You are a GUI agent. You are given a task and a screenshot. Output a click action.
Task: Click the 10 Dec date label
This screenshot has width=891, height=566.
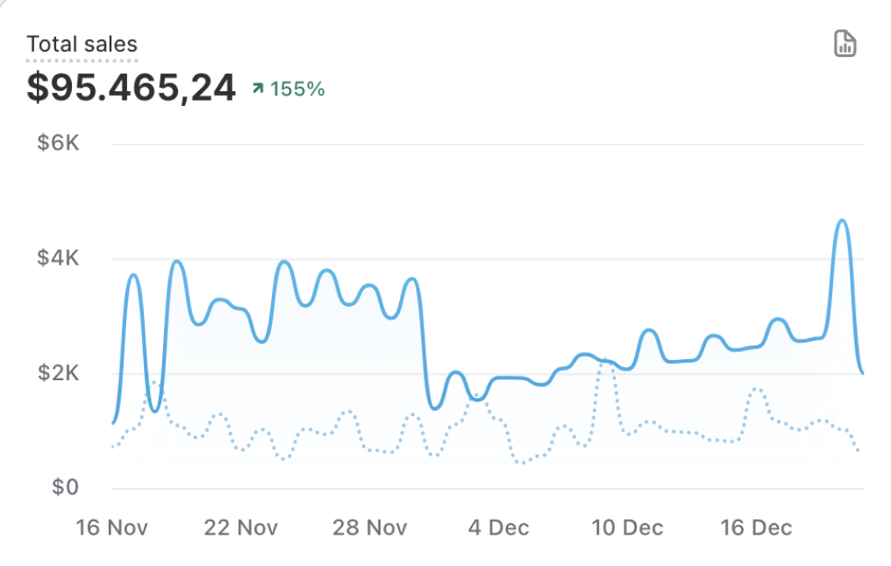[x=627, y=527]
